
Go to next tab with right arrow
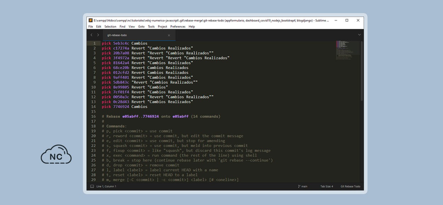(98, 35)
